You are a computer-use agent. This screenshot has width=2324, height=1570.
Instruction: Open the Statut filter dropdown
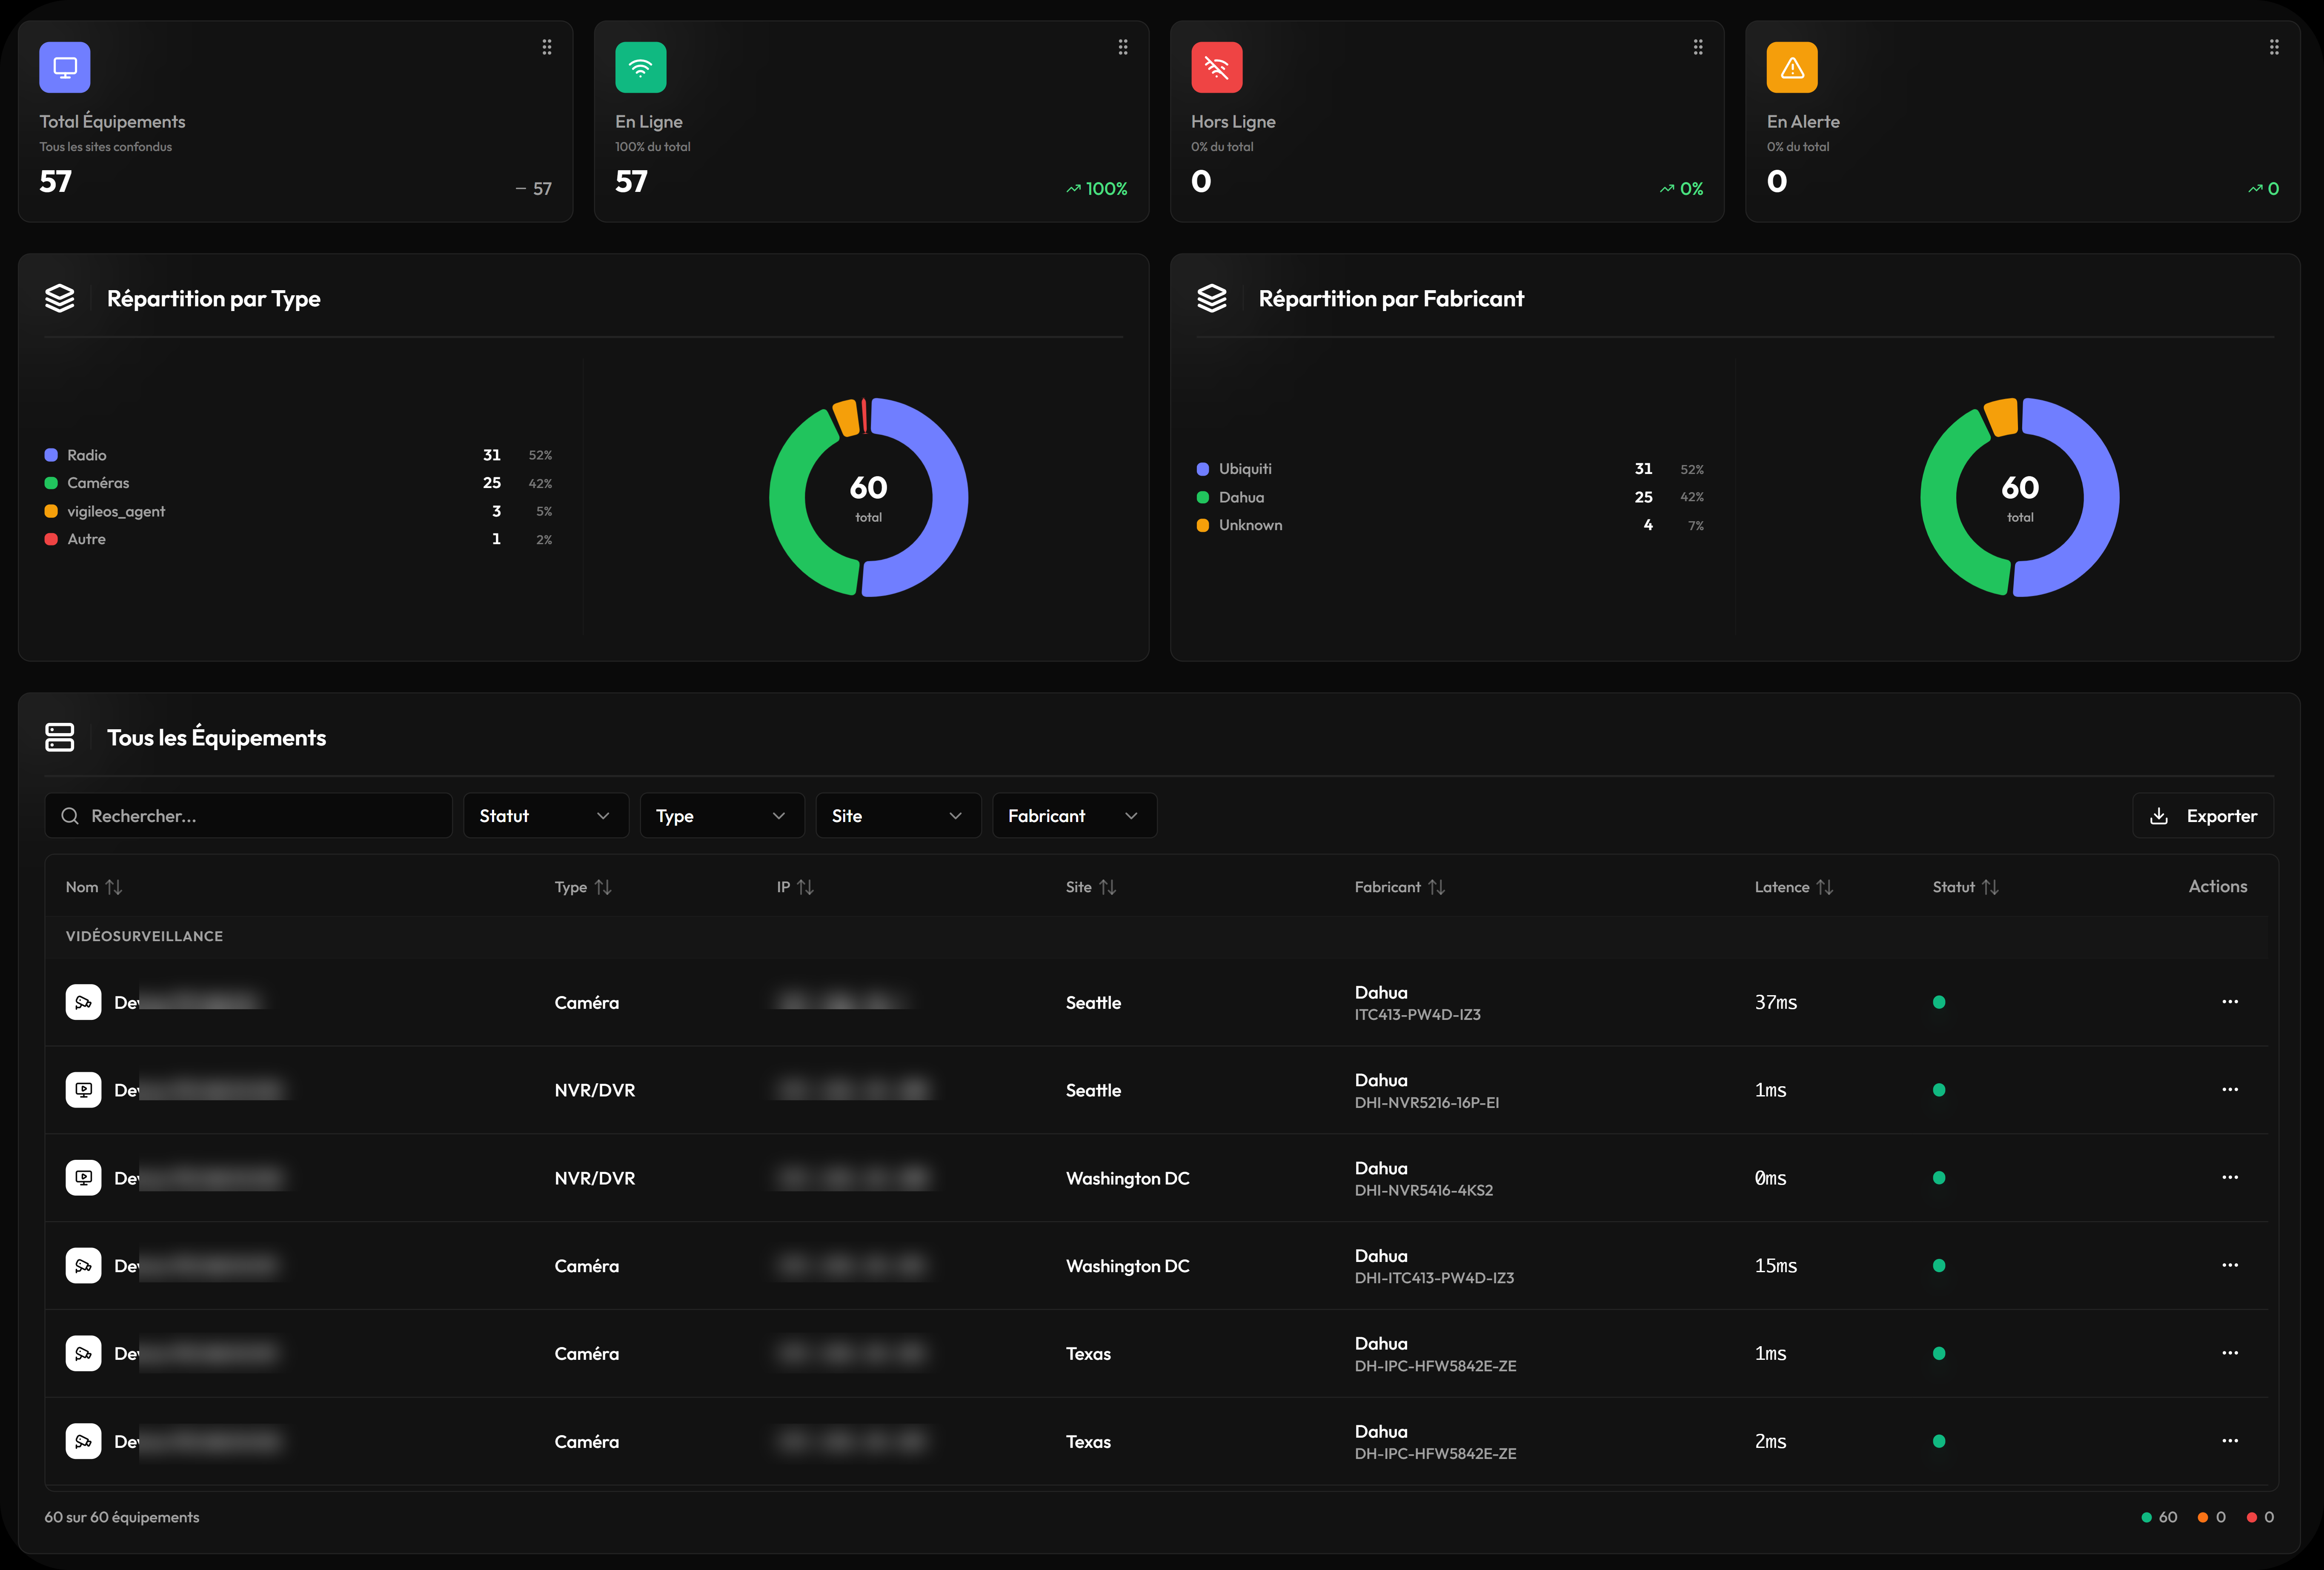[546, 816]
